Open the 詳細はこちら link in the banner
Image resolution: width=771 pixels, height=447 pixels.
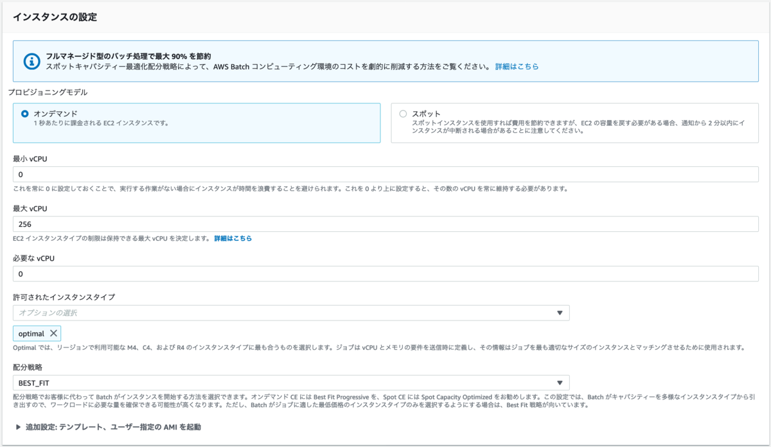pos(517,66)
